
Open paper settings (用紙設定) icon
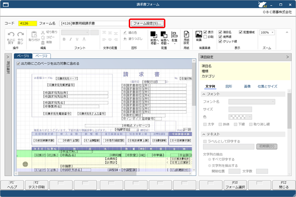pos(187,34)
